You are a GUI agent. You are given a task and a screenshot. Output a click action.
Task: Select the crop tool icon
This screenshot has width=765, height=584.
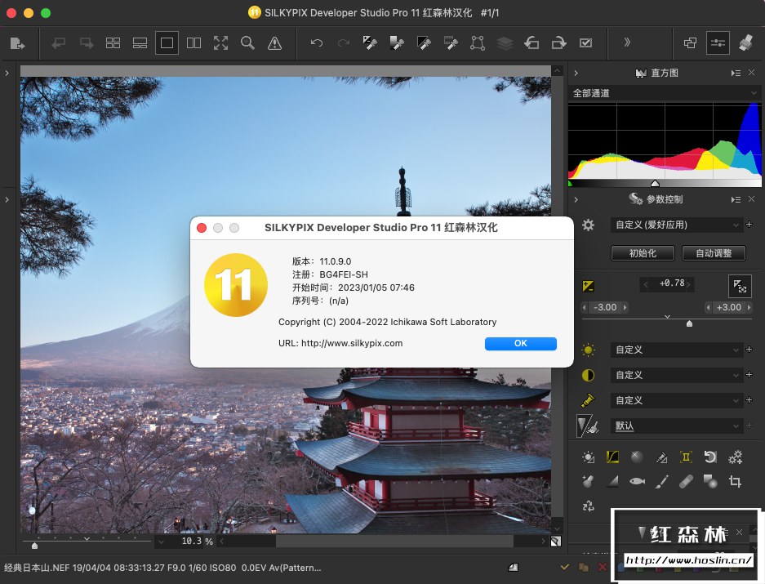[x=735, y=482]
